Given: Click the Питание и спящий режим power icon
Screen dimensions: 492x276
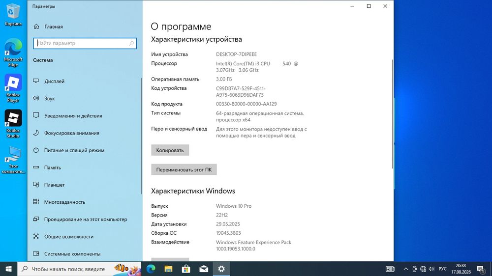Looking at the screenshot, I should tap(36, 150).
